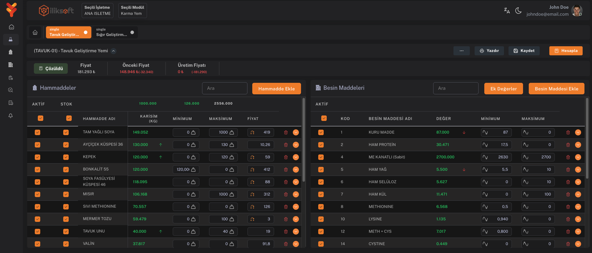Click minimum lock icon for TAM YAĞLI SOYA
Screen dimensions: 592x253
(x=193, y=132)
